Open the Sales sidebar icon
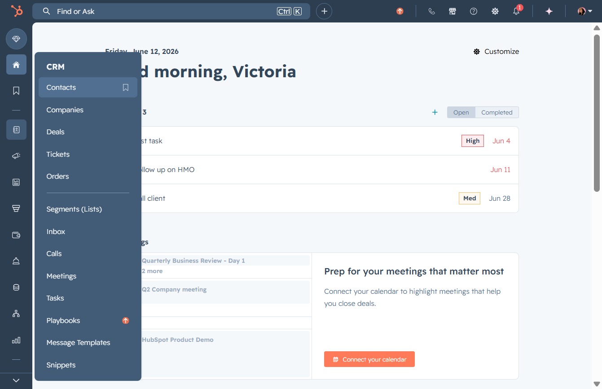The width and height of the screenshot is (602, 389). (16, 208)
